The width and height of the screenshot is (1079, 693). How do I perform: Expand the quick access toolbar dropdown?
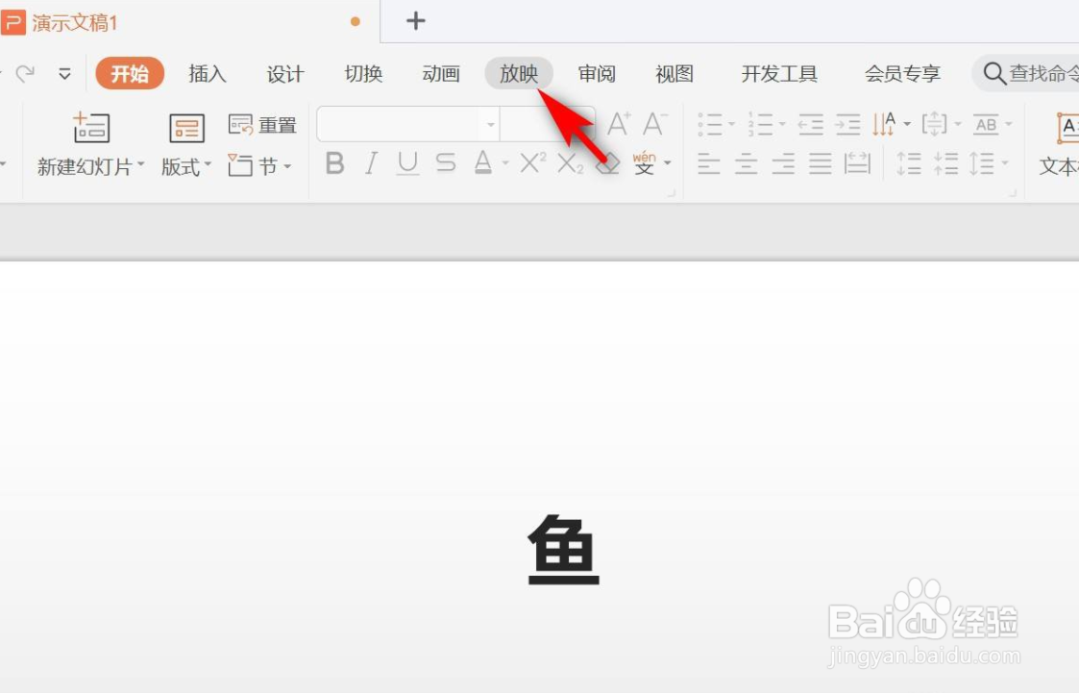pos(64,74)
